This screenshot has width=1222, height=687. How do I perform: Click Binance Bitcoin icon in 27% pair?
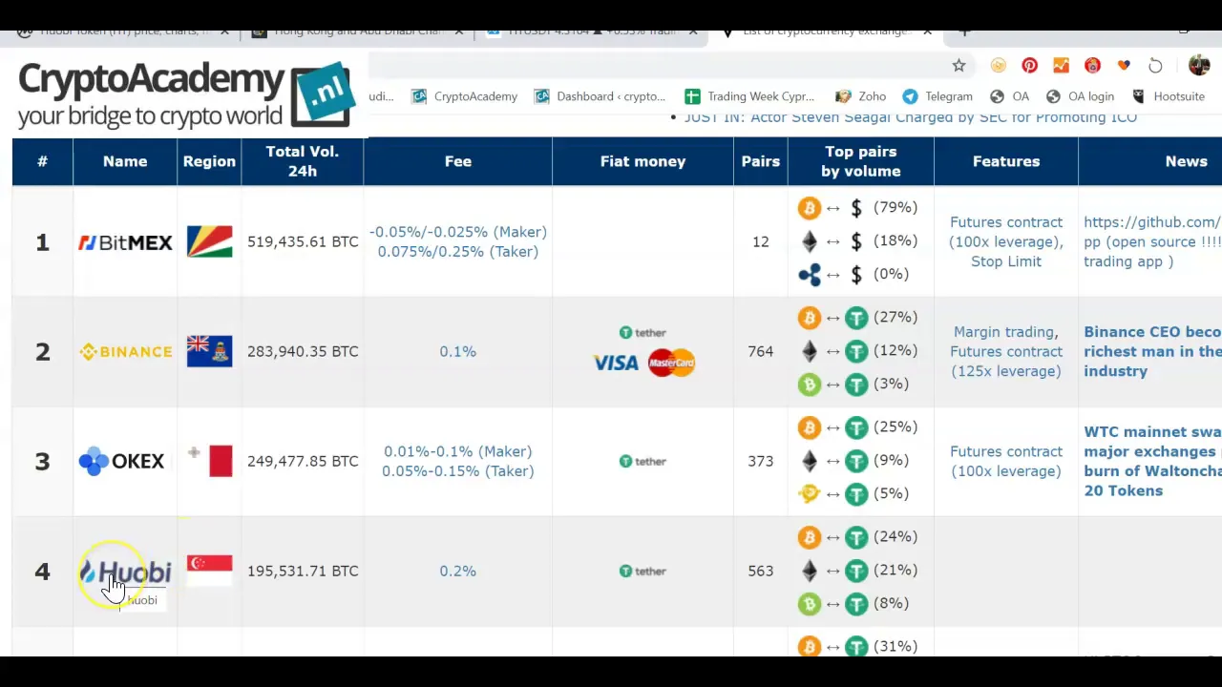(810, 318)
